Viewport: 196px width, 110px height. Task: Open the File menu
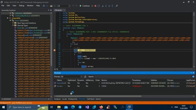click(3, 5)
